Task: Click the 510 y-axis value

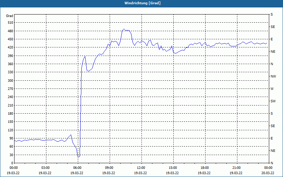Action: tap(11, 23)
